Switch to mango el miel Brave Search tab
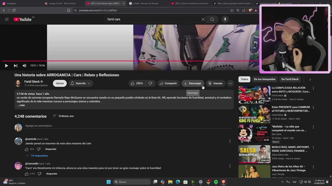 [63, 3]
